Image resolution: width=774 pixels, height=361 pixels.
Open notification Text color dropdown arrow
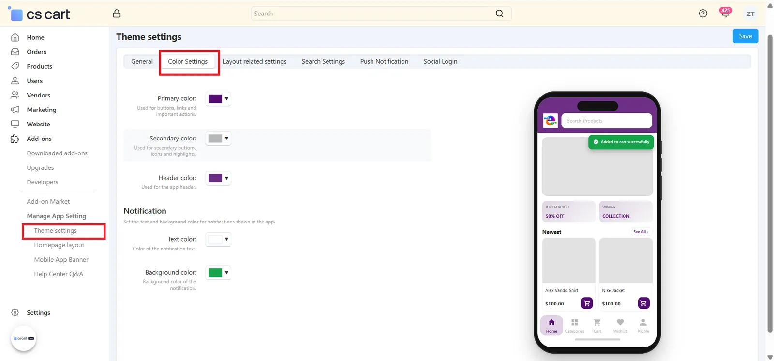pyautogui.click(x=226, y=239)
